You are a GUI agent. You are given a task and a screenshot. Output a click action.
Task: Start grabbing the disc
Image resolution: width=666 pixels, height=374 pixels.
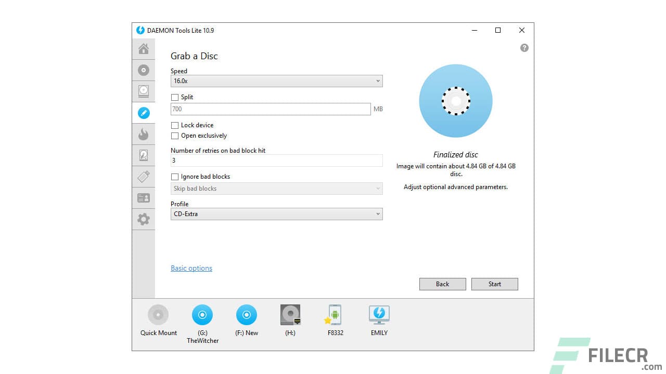(x=494, y=284)
